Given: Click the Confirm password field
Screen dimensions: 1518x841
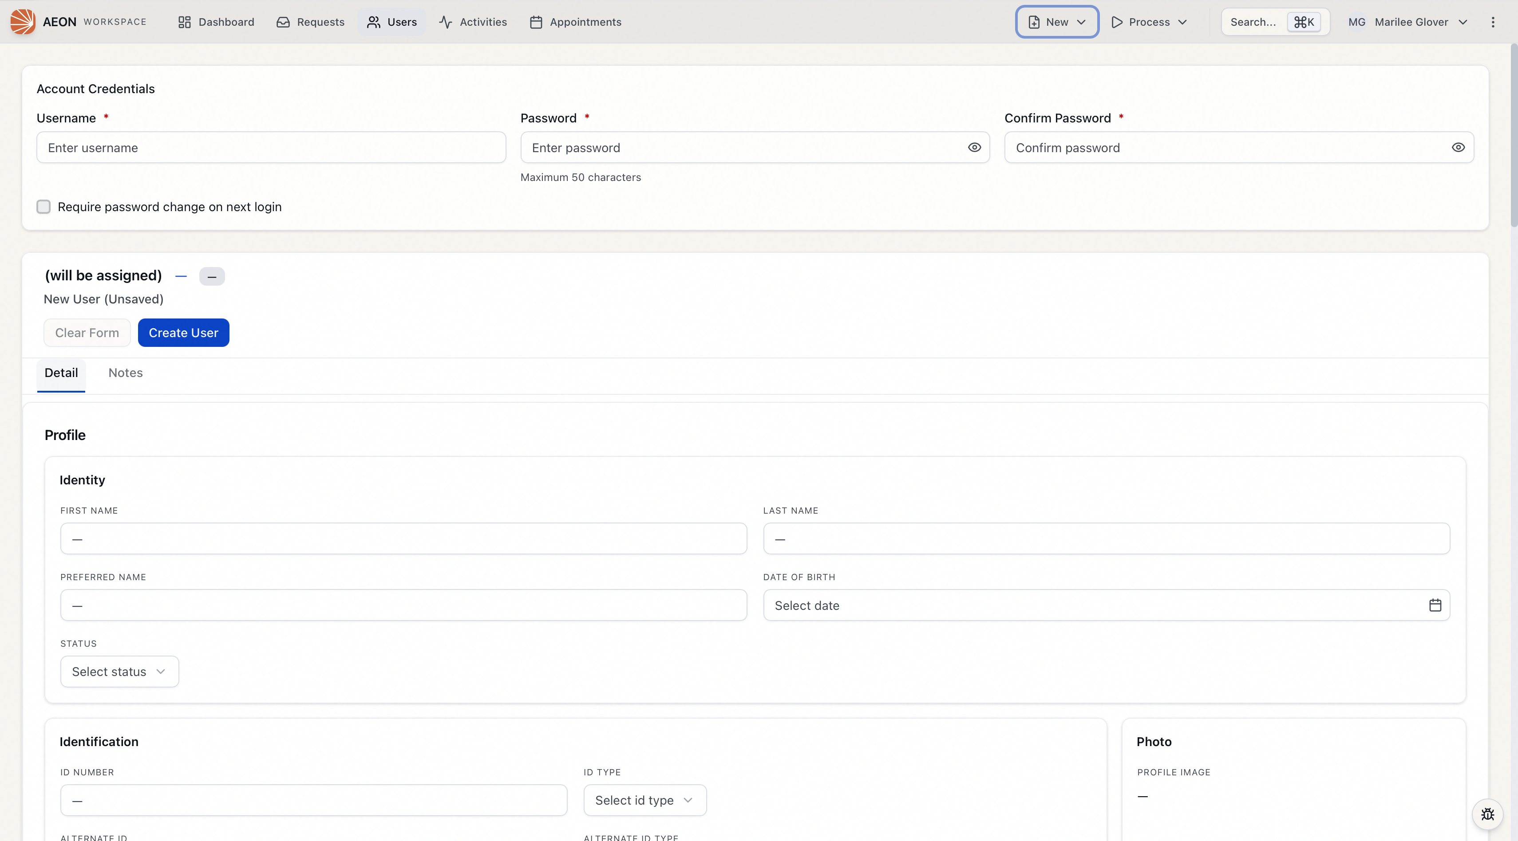Looking at the screenshot, I should pos(1239,147).
